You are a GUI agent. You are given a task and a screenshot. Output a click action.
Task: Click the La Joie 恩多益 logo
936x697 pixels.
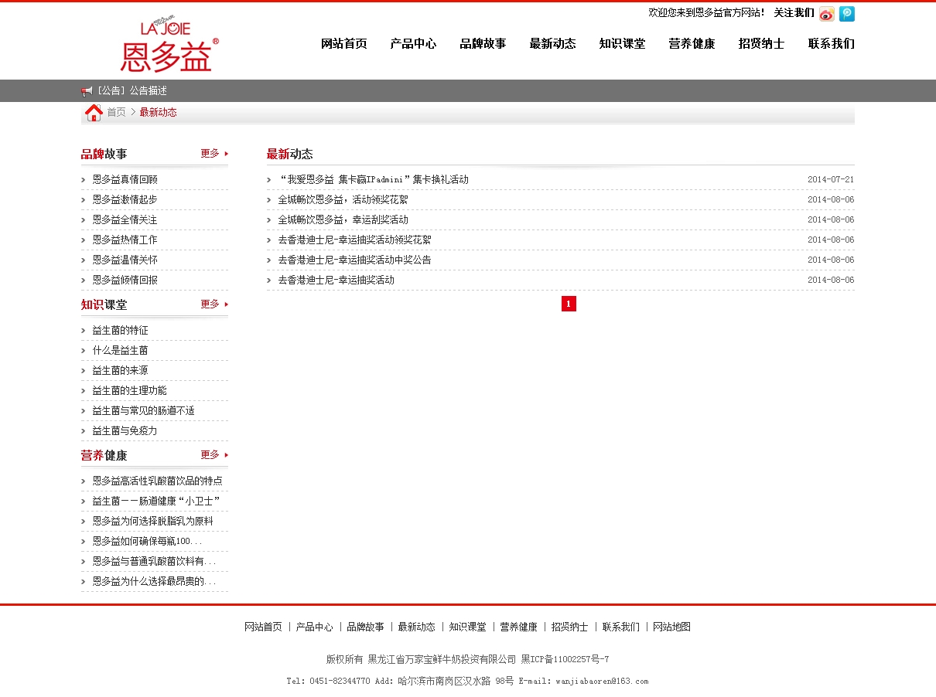(169, 46)
